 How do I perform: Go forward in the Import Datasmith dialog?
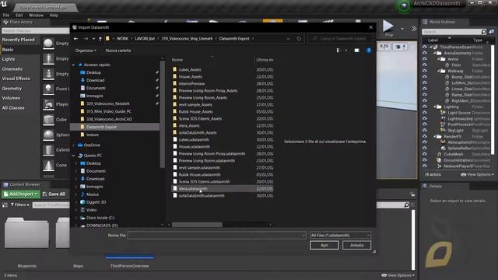(86, 39)
